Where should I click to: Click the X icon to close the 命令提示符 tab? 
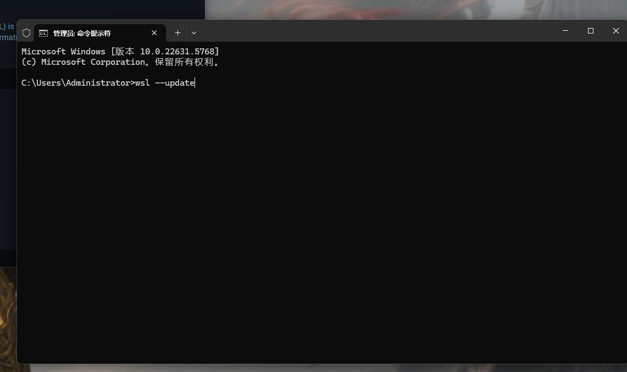click(x=154, y=32)
